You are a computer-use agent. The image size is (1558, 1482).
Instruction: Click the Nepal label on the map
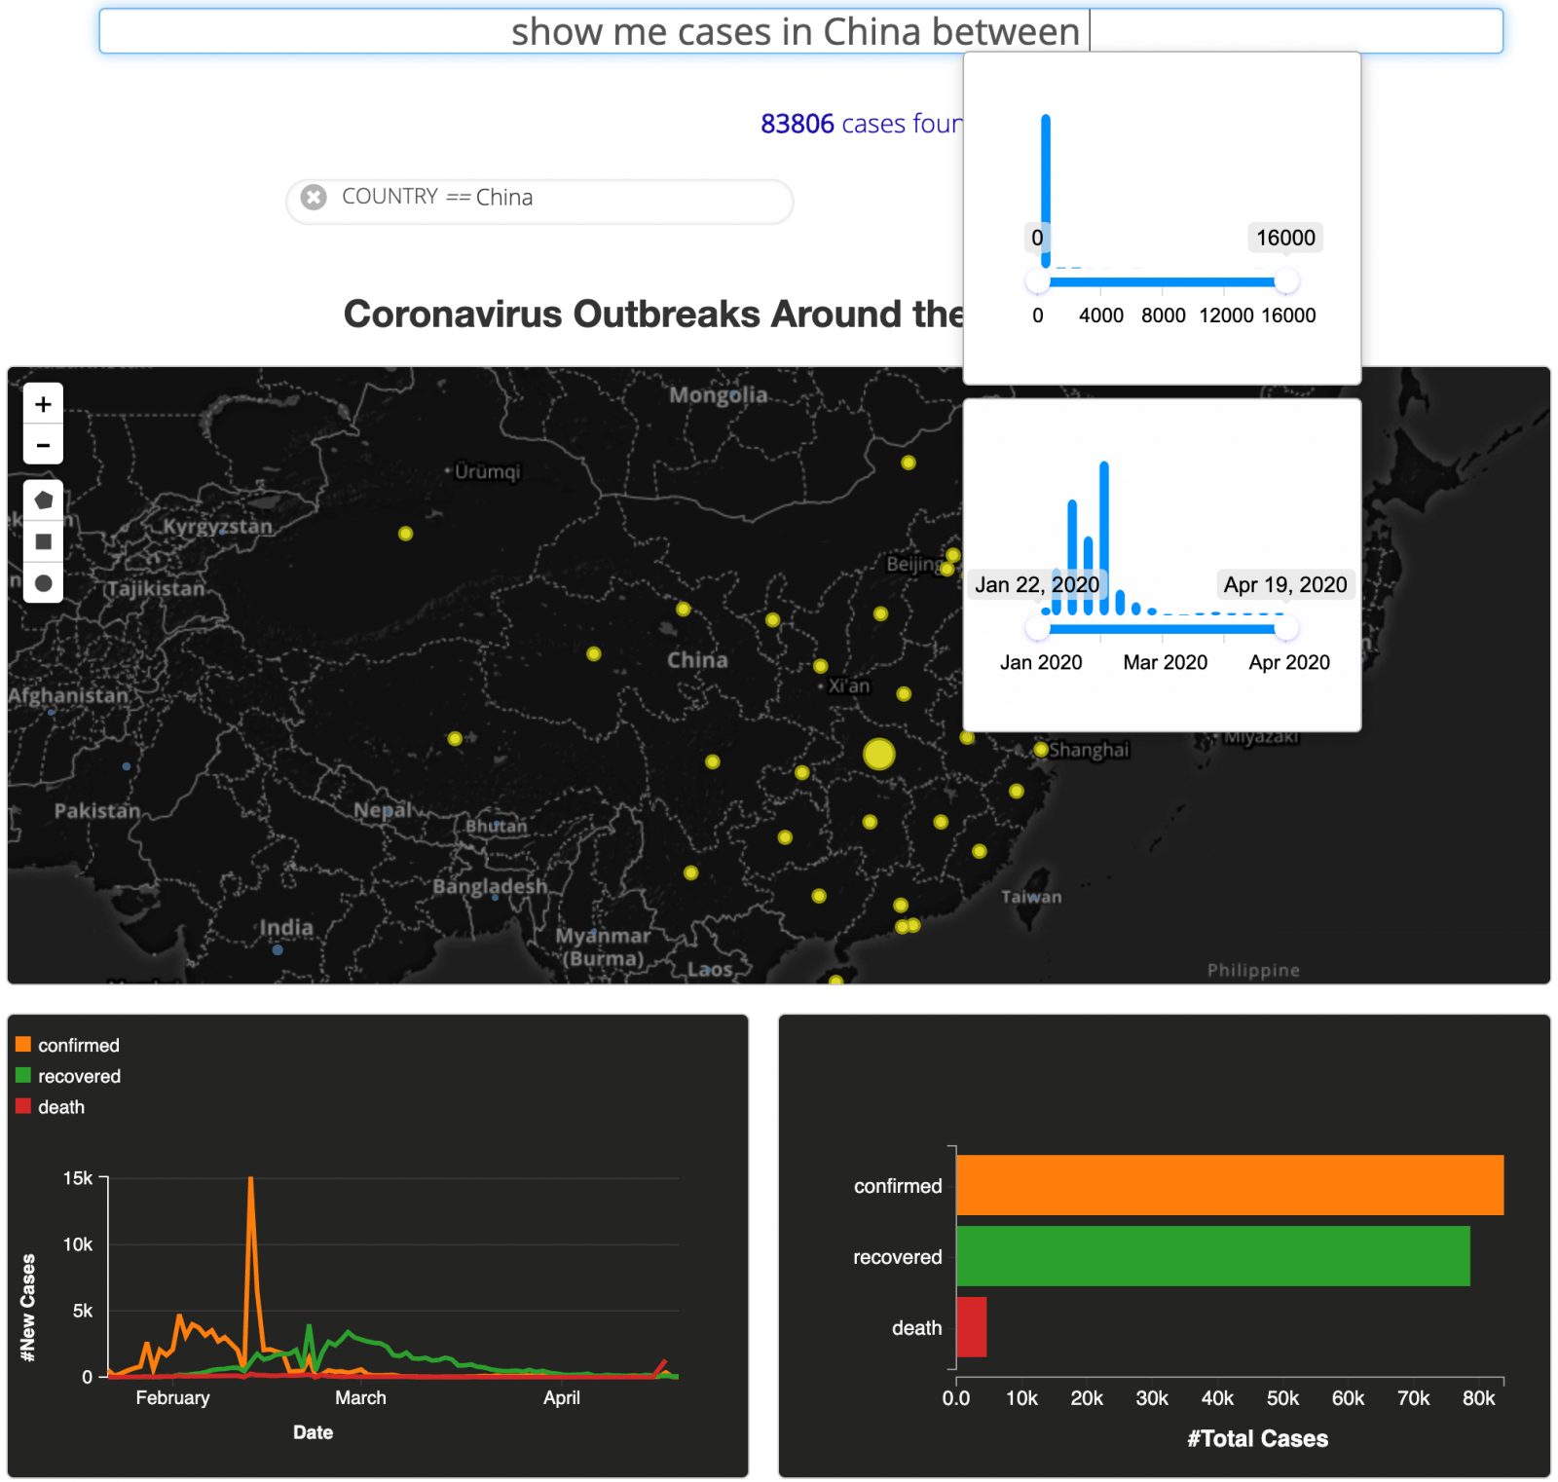(383, 811)
